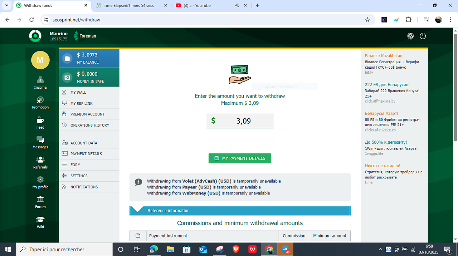Viewport: 458px width, 256px height.
Task: Open the Income section in sidebar
Action: (40, 83)
